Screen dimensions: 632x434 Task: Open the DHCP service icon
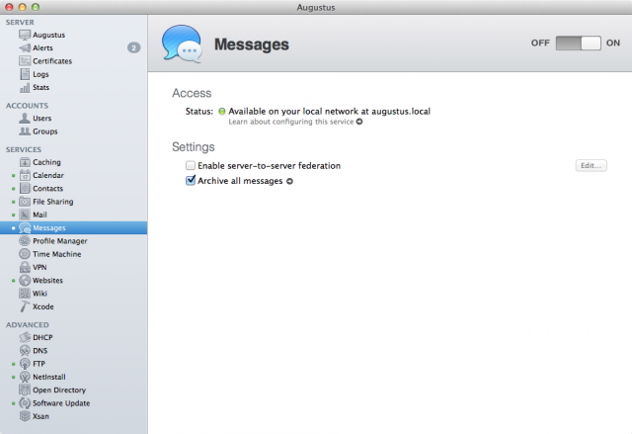25,337
